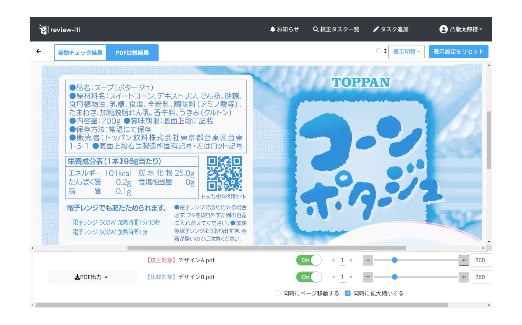
Task: Click the 【比較対象】 デザインB.pdf label
Action: 180,277
